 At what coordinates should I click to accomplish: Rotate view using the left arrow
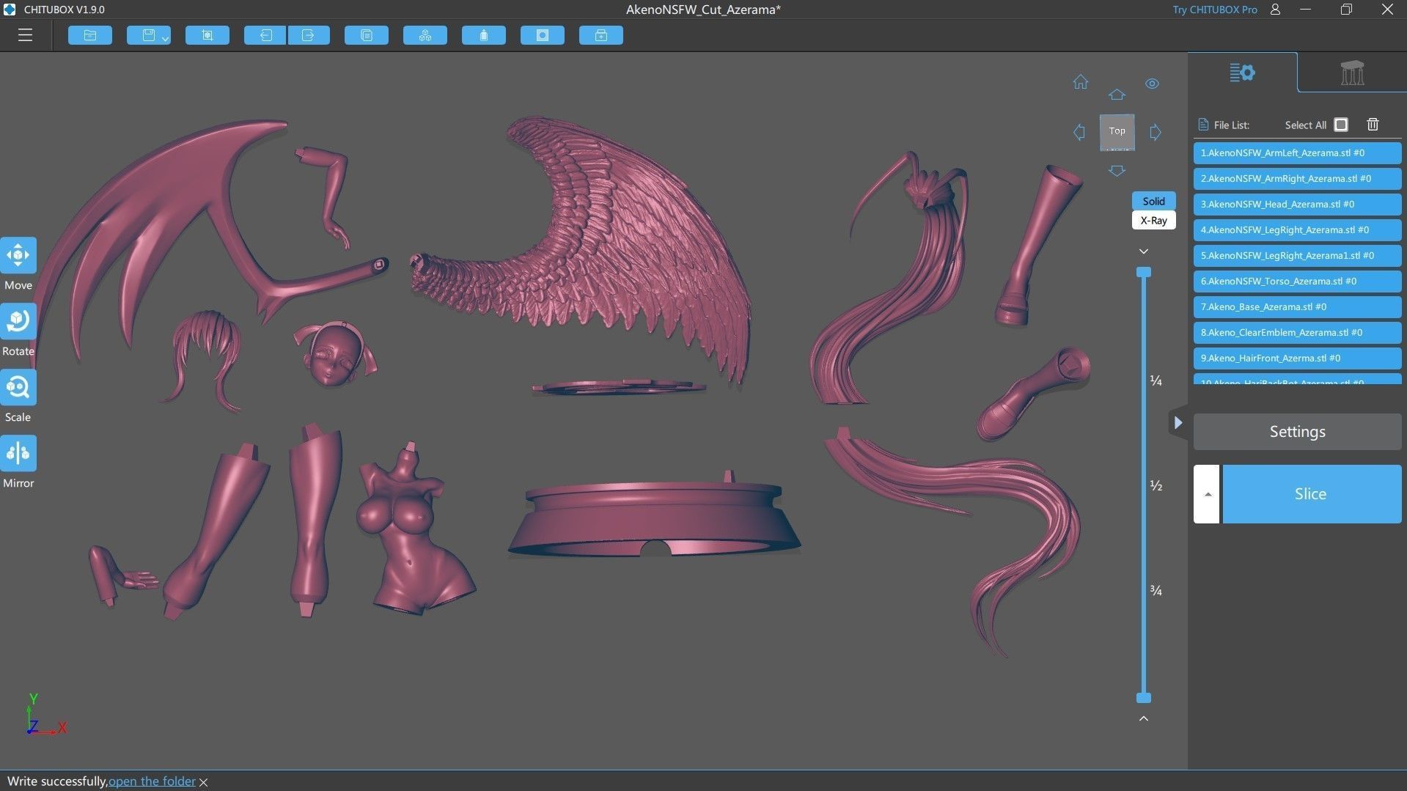click(x=1079, y=132)
